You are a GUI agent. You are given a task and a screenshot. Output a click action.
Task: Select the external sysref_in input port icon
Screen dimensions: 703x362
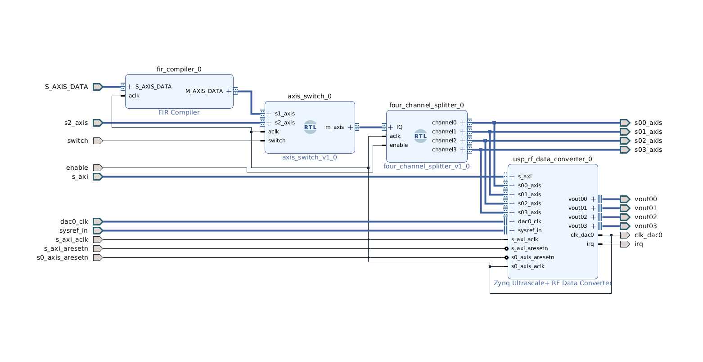point(98,230)
